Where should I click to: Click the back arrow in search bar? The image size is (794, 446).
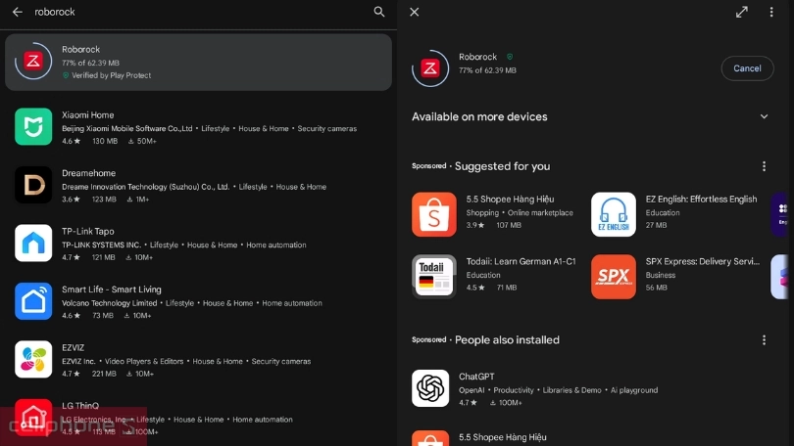[x=17, y=12]
